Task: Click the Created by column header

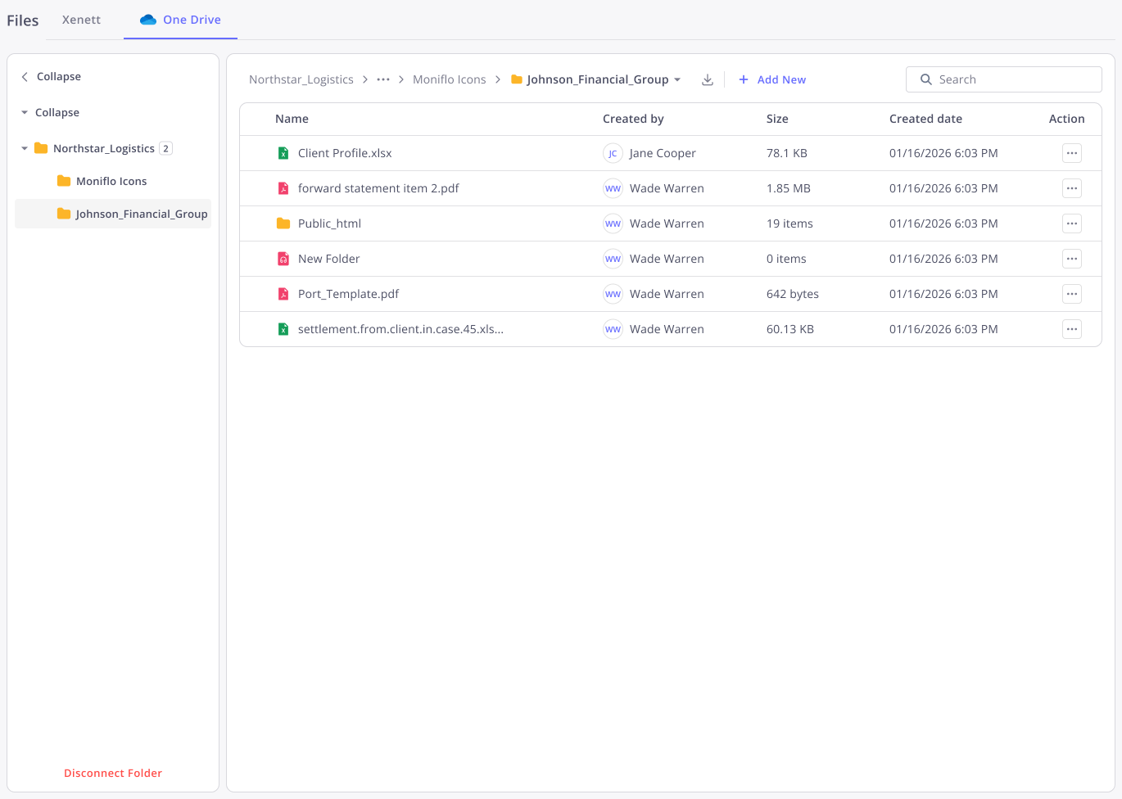Action: point(633,119)
